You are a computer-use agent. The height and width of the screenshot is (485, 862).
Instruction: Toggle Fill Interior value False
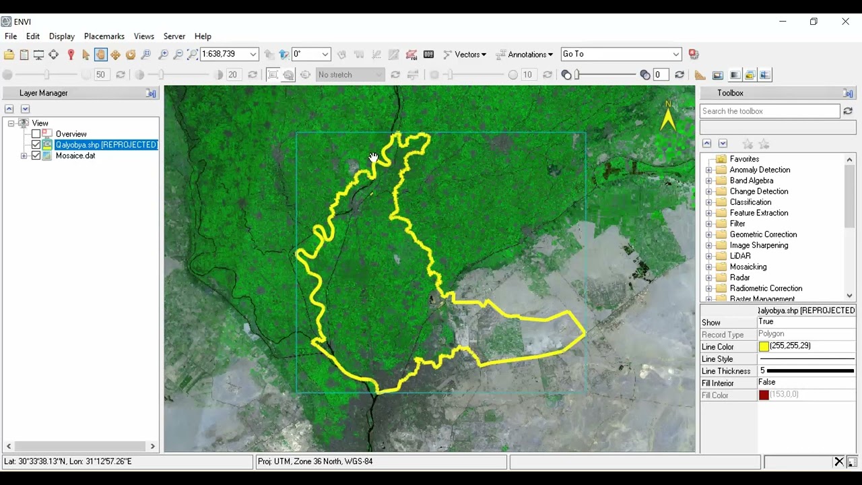[x=806, y=383]
